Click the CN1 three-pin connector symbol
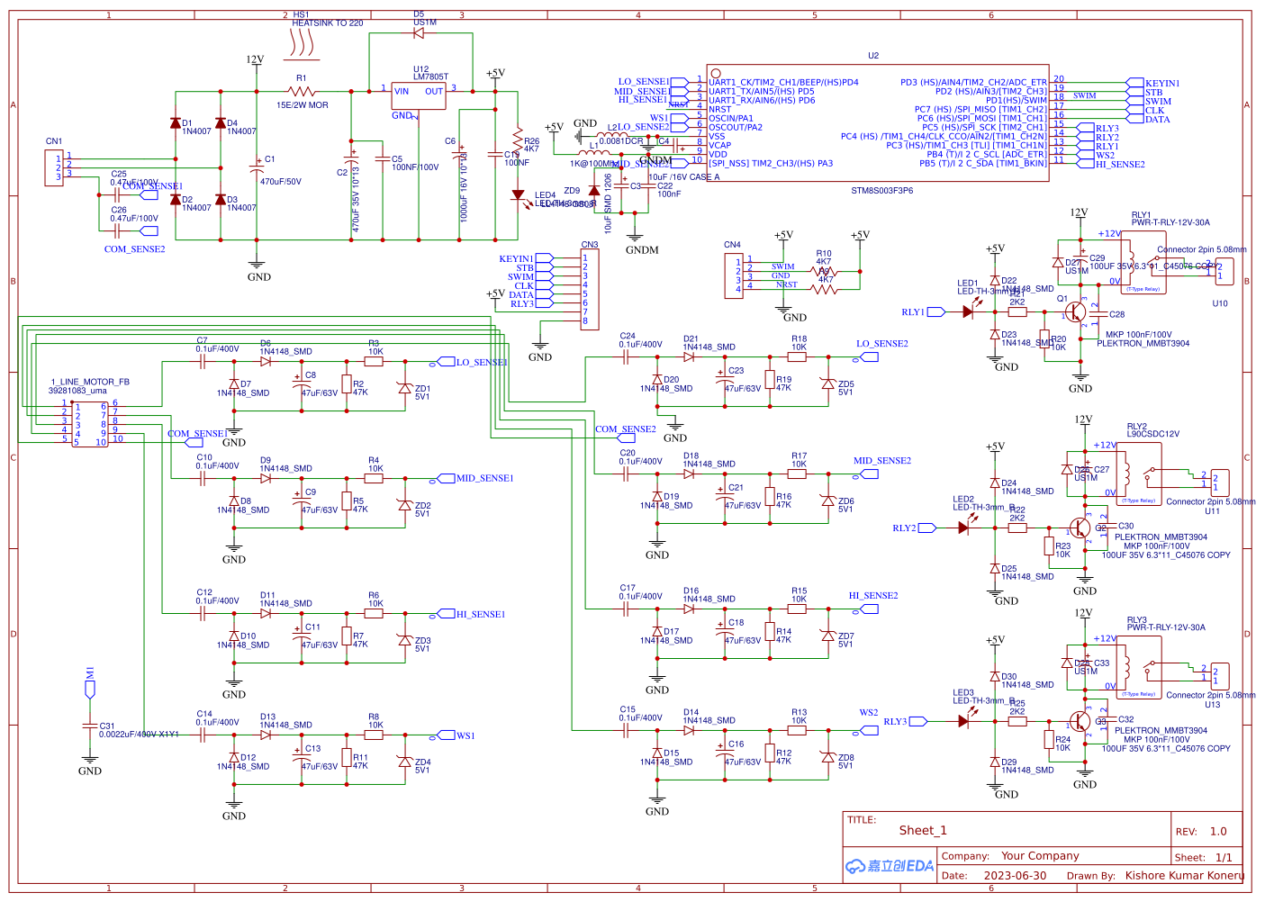 pos(56,167)
